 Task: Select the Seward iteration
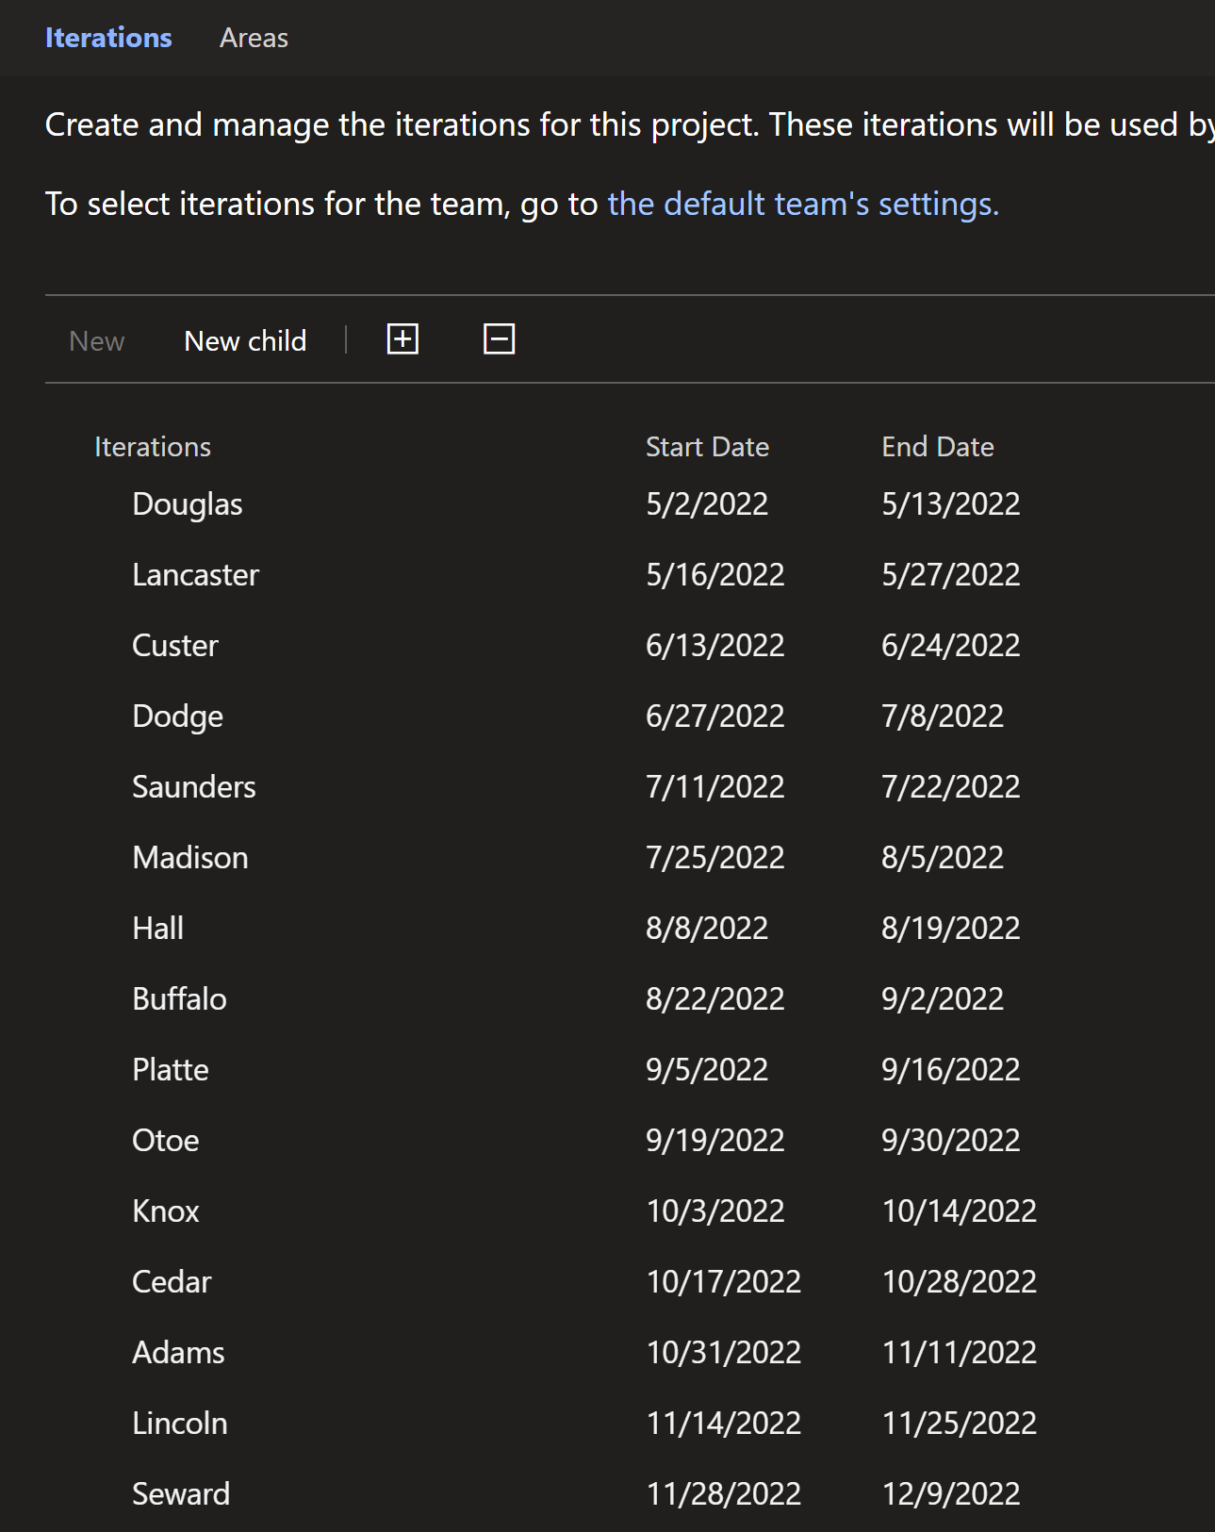tap(181, 1494)
